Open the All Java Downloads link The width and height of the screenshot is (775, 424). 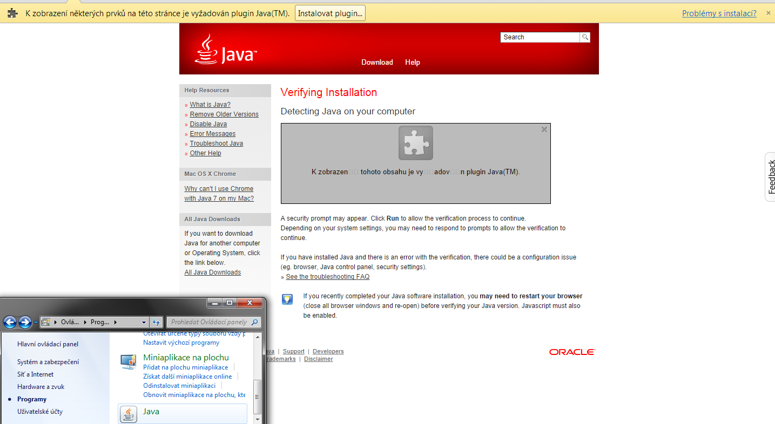[213, 272]
